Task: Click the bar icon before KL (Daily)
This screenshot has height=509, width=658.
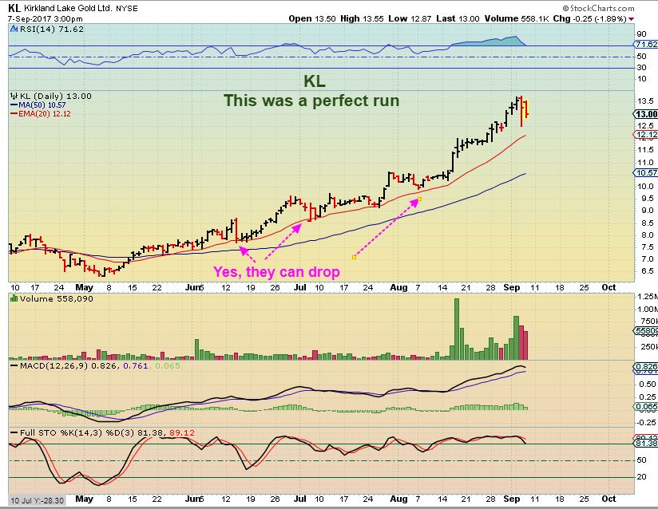Action: coord(14,96)
